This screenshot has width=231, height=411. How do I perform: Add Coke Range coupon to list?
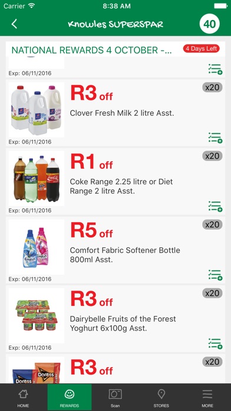coord(215,206)
